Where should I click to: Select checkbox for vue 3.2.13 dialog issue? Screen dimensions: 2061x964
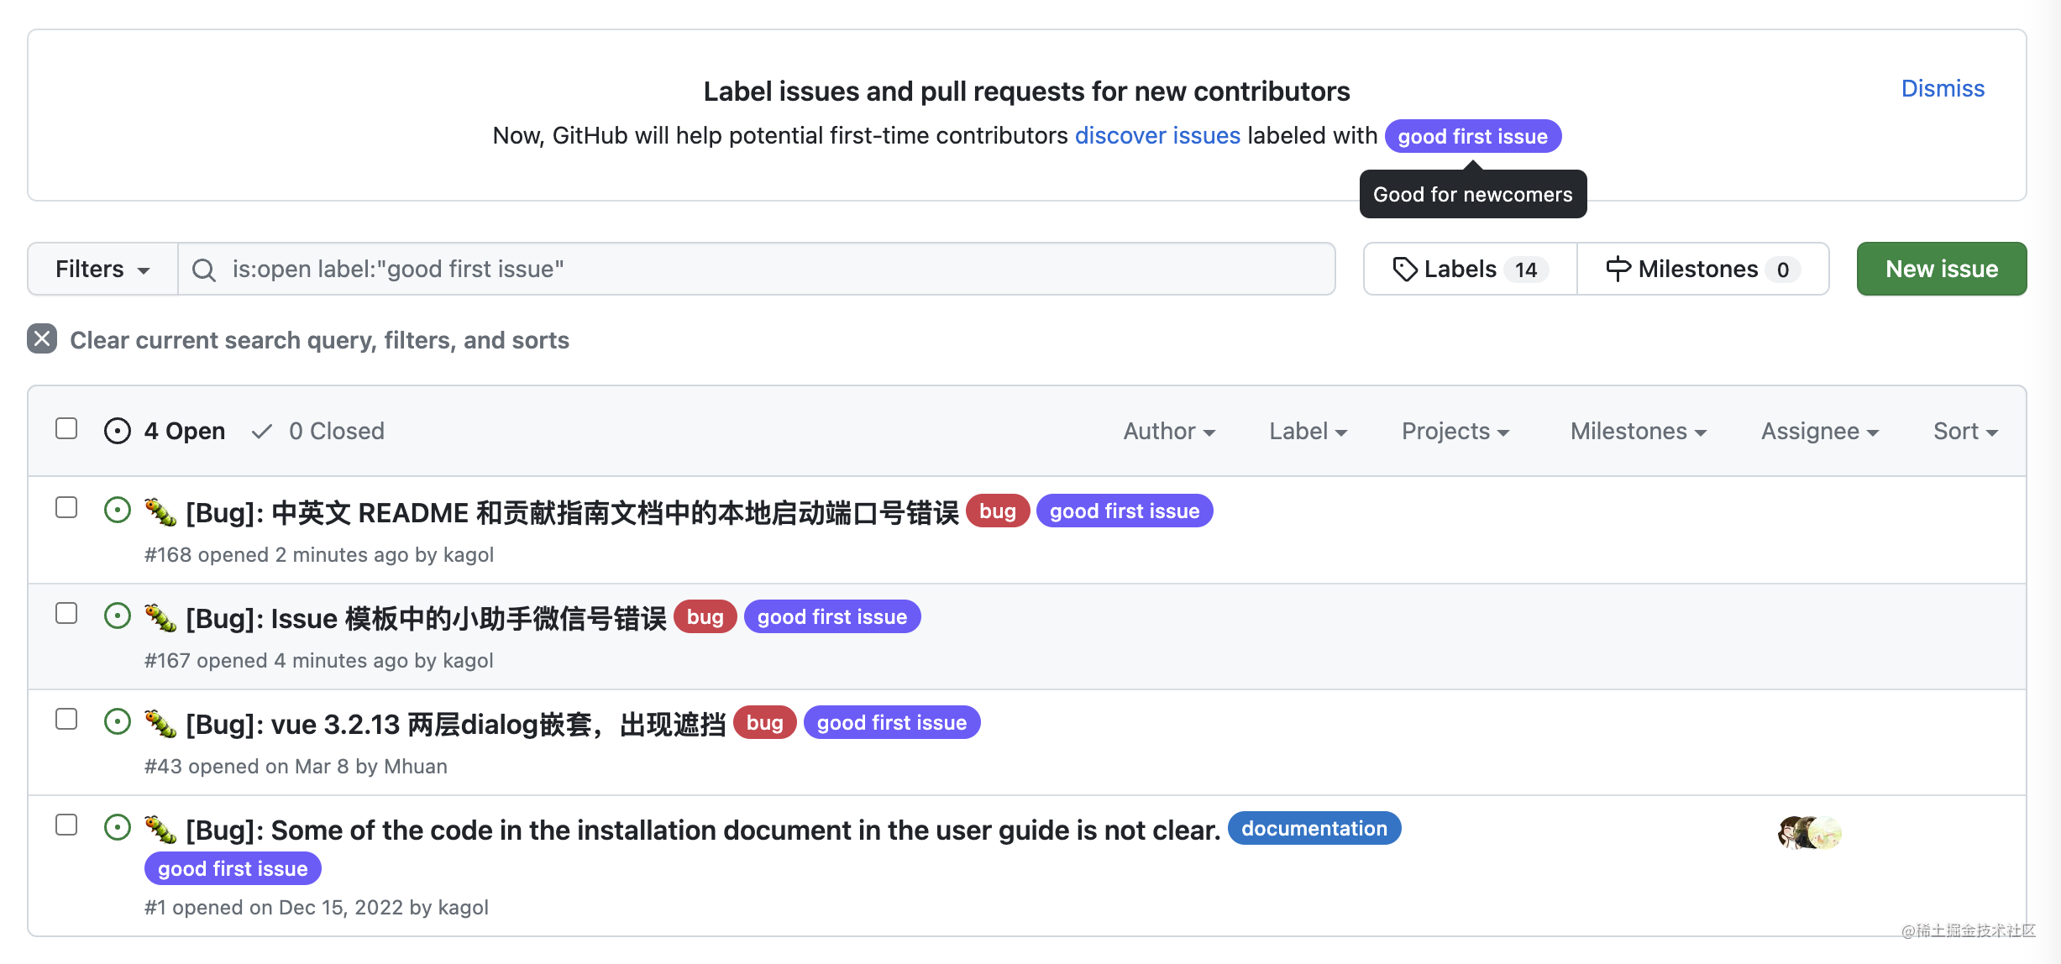pyautogui.click(x=66, y=719)
